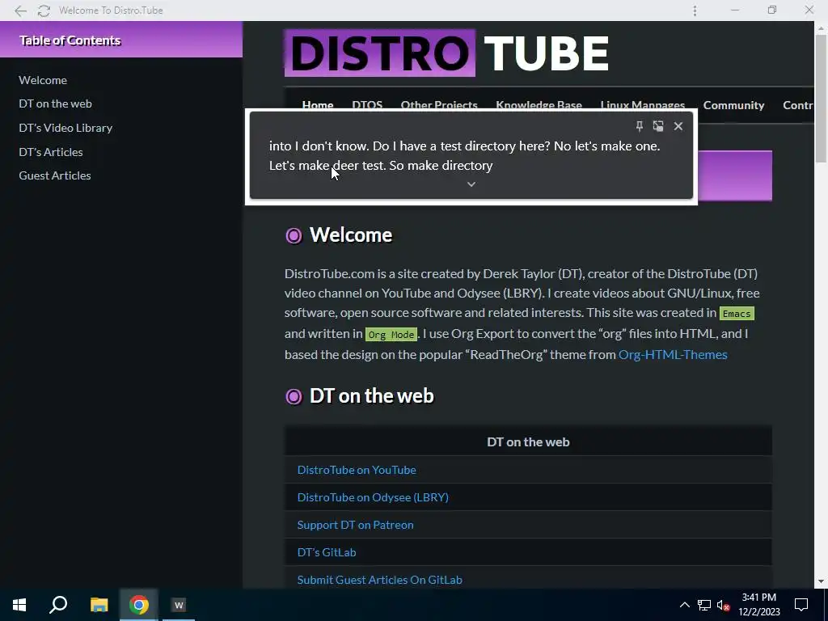Open DistroTube on YouTube link
828x621 pixels.
click(357, 470)
